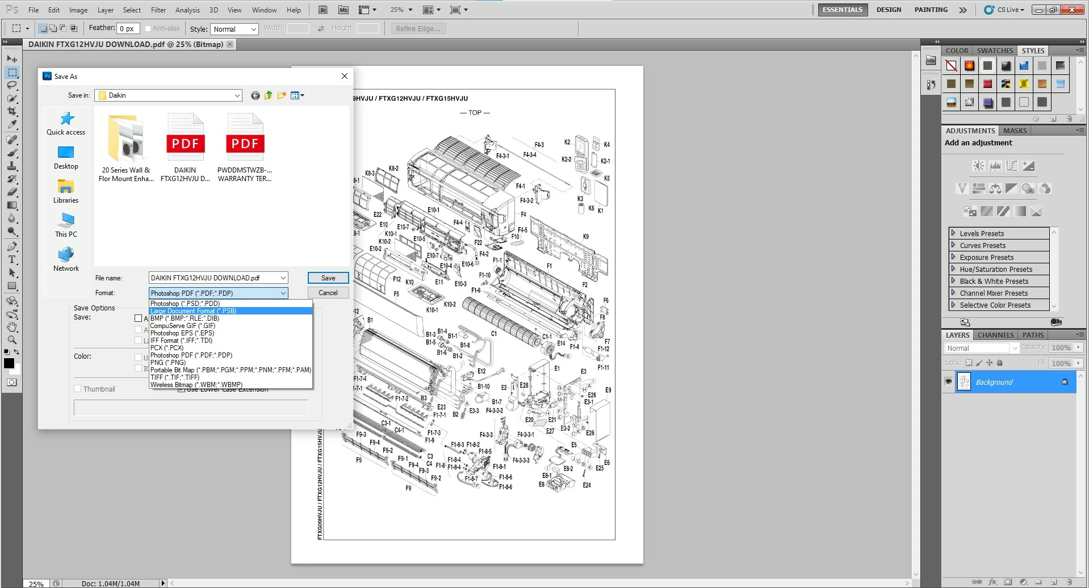1089x588 pixels.
Task: Toggle Lock All in Layers panel
Action: pyautogui.click(x=1000, y=363)
